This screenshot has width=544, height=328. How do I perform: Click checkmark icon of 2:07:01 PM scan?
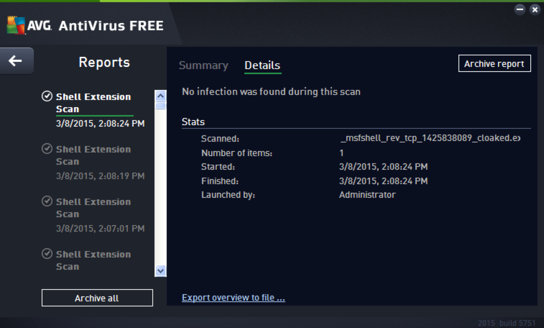coord(47,201)
